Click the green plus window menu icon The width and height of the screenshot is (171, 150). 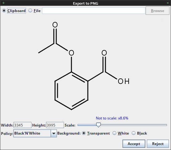[x=3, y=3]
